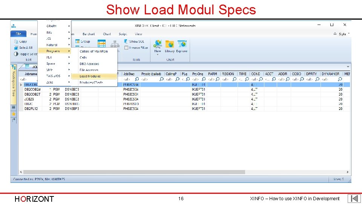
Task: Select Callers of MainPgm entry
Action: [x=94, y=51]
